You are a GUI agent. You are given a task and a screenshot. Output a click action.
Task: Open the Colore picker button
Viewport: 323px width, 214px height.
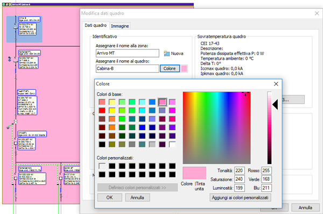(170, 68)
